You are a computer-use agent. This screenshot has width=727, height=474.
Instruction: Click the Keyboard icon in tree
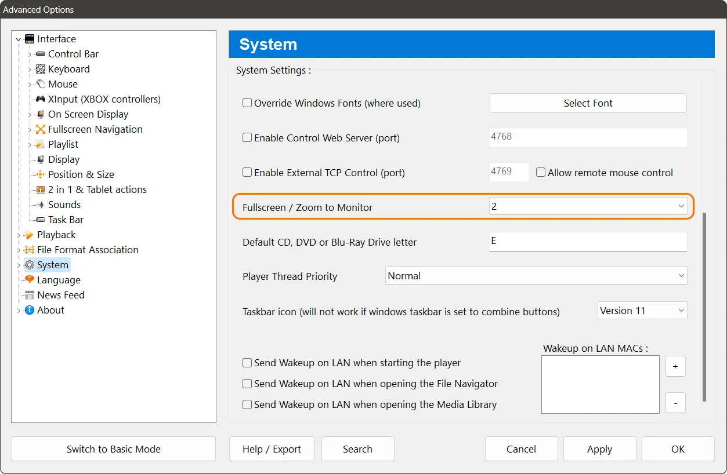[41, 69]
